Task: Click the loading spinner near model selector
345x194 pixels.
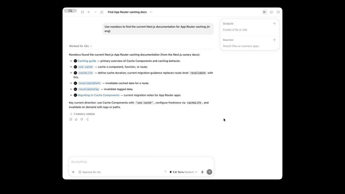Action: tap(165, 172)
